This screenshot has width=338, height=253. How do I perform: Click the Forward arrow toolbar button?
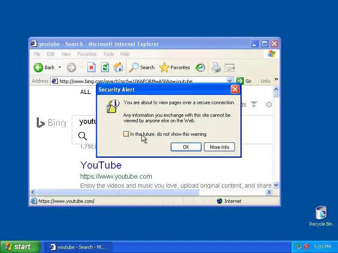click(x=71, y=67)
